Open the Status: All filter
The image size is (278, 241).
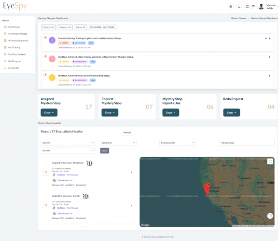(x=80, y=27)
